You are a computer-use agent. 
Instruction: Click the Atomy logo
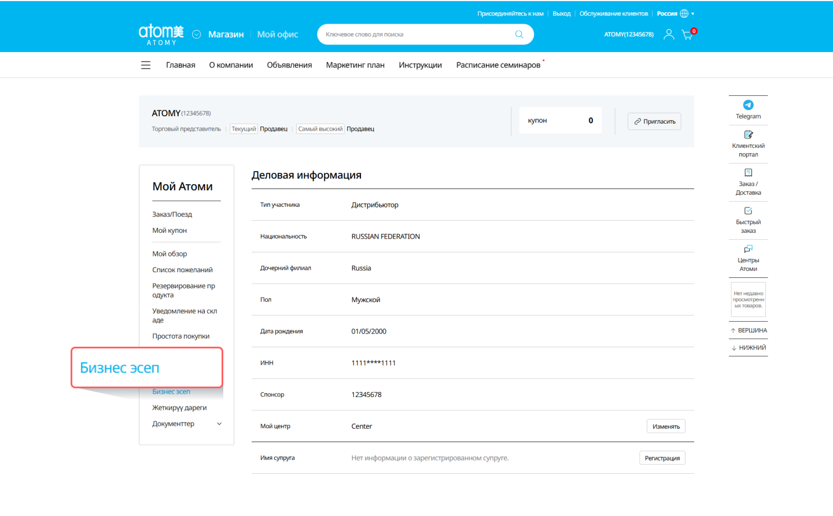tap(161, 35)
